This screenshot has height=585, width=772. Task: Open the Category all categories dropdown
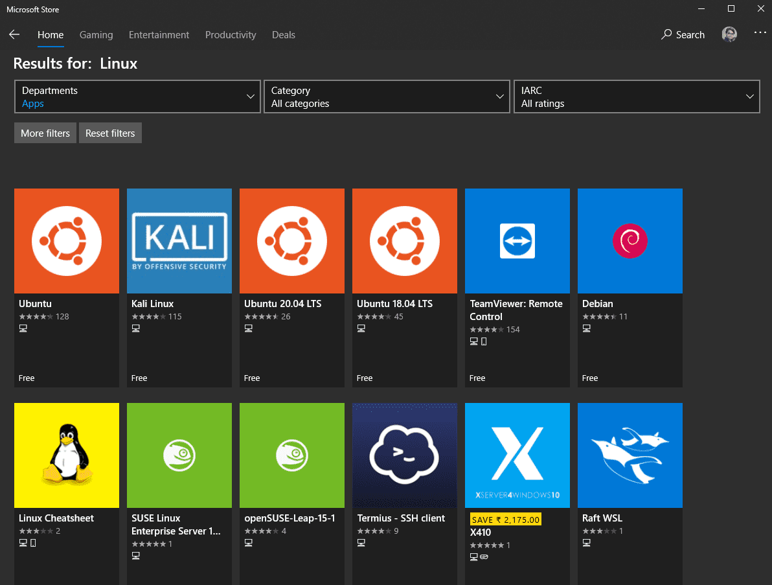tap(386, 97)
